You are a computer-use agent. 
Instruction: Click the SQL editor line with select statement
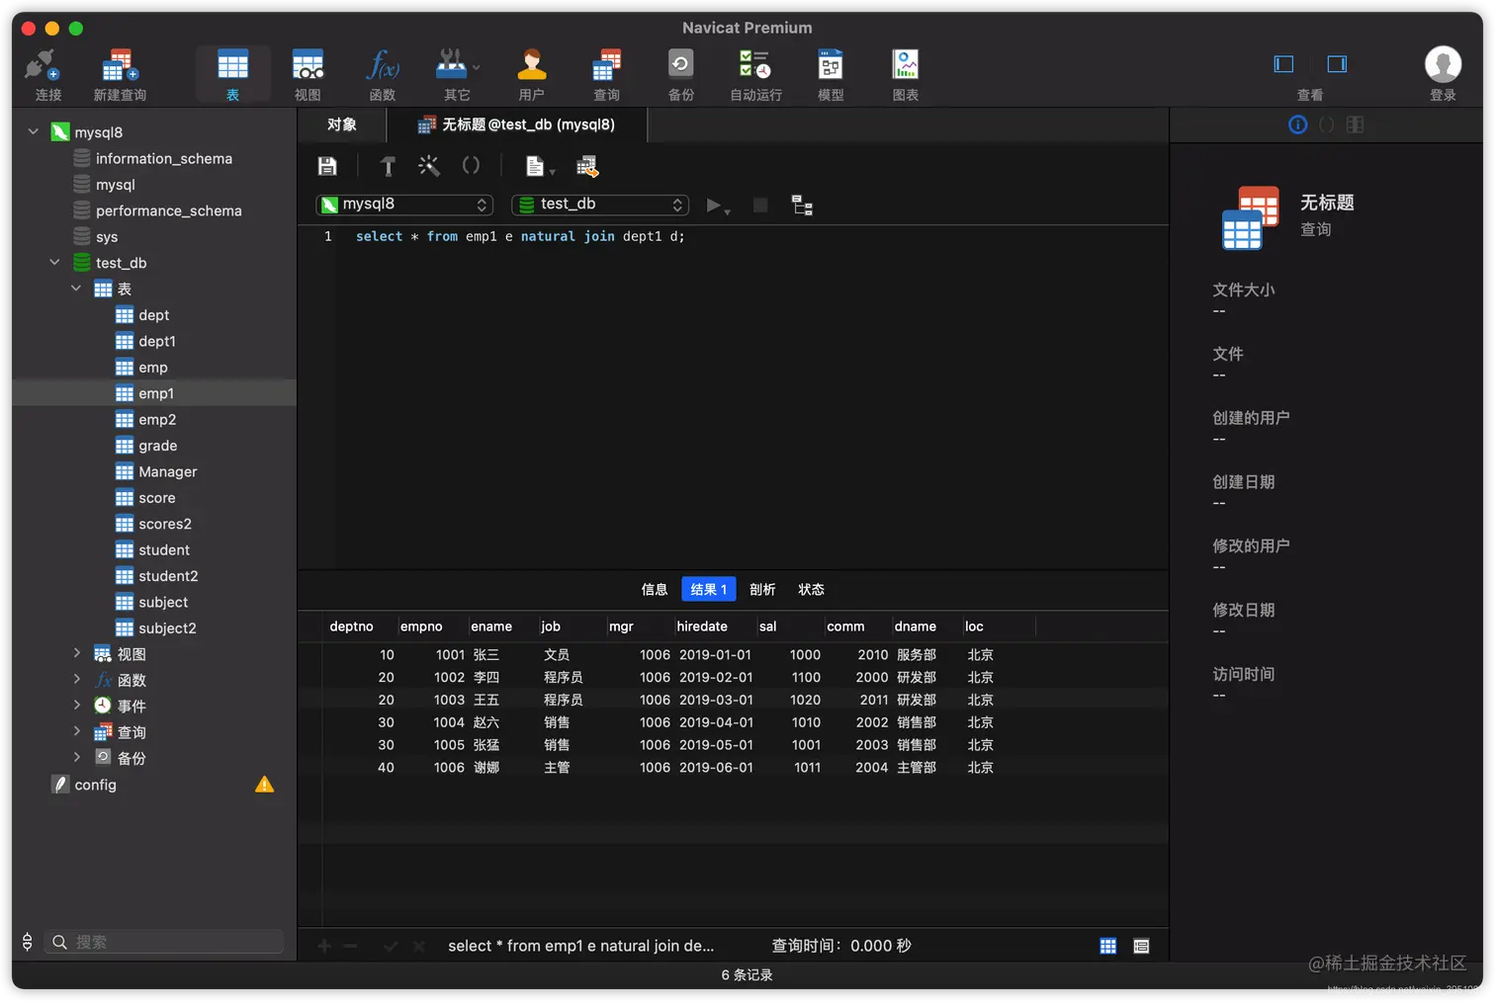(x=520, y=236)
